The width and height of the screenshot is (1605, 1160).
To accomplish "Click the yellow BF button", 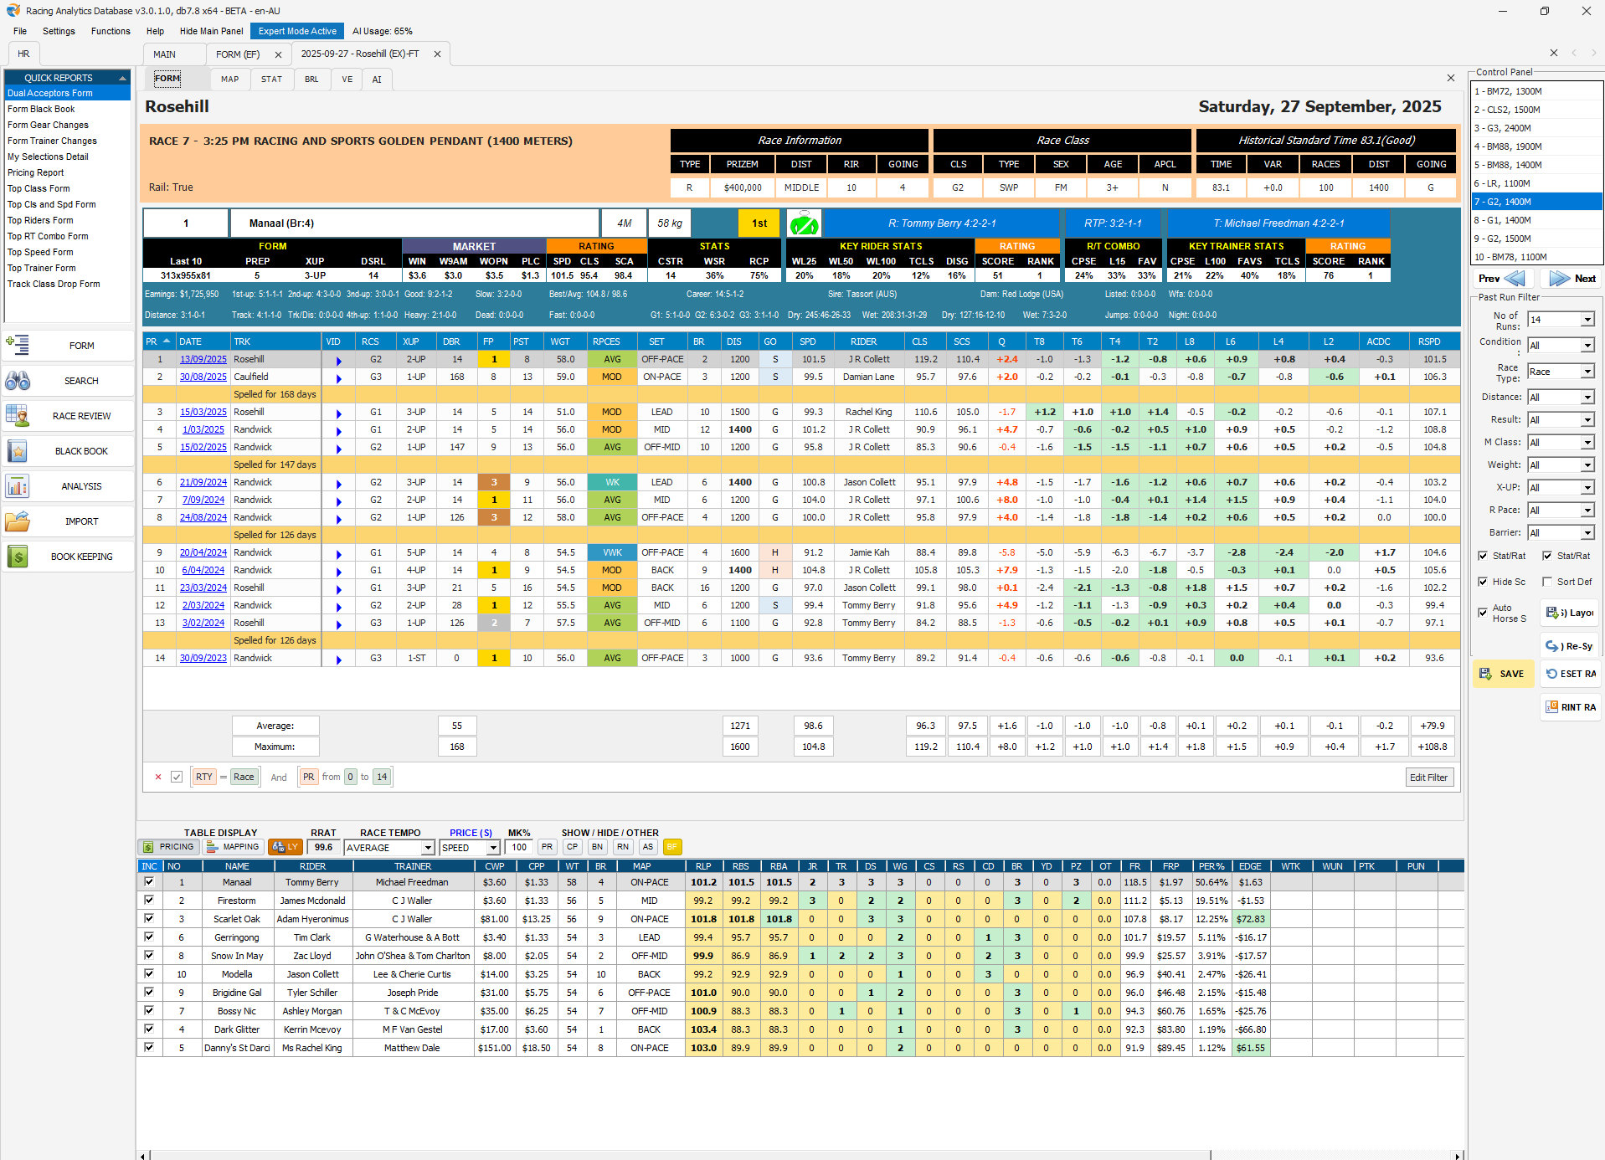I will click(x=671, y=847).
